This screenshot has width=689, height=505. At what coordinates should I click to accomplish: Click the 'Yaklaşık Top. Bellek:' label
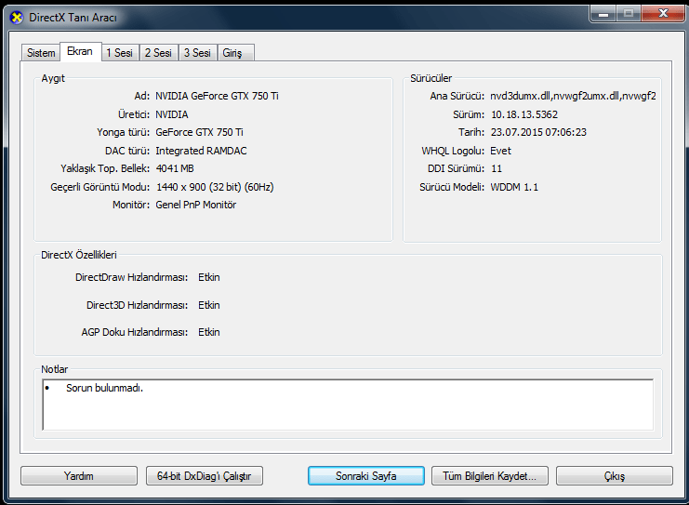[105, 168]
